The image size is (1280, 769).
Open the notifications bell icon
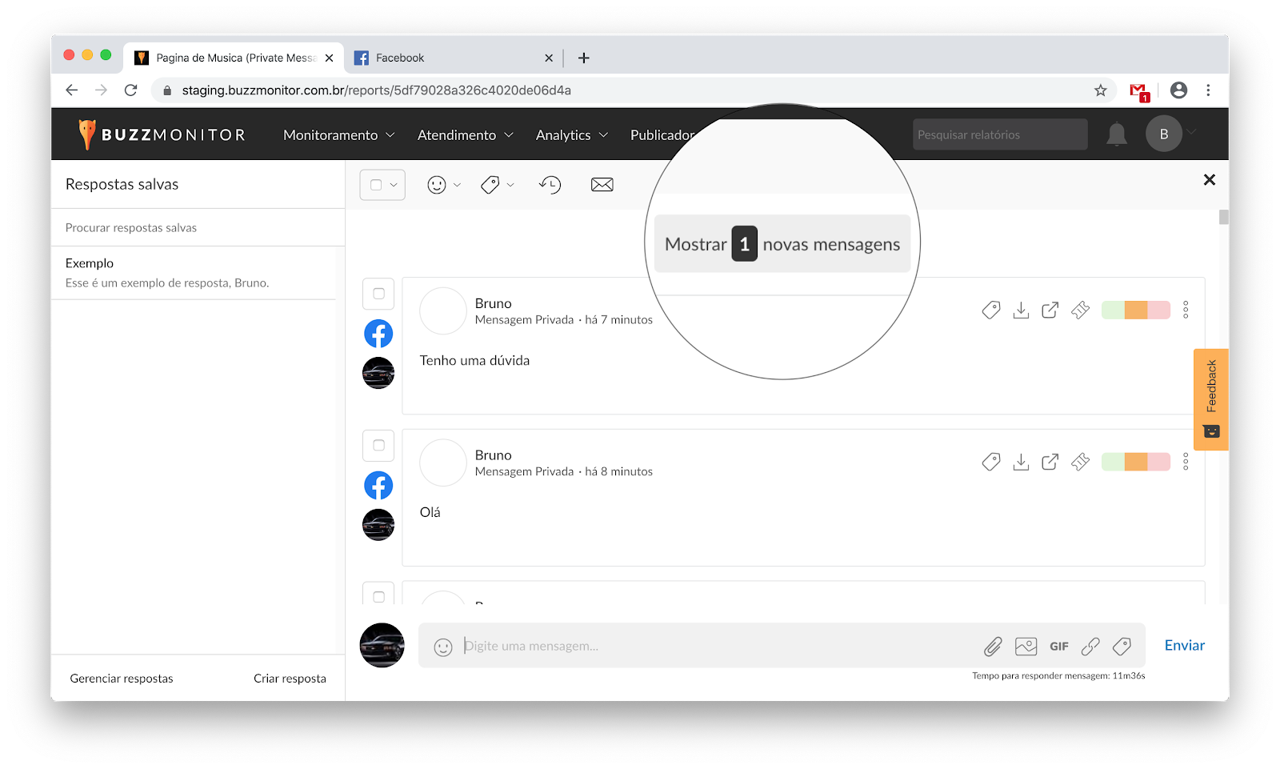[1116, 134]
